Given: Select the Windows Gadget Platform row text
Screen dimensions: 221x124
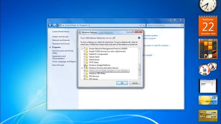Looking at the screenshot, I should click(x=100, y=65).
